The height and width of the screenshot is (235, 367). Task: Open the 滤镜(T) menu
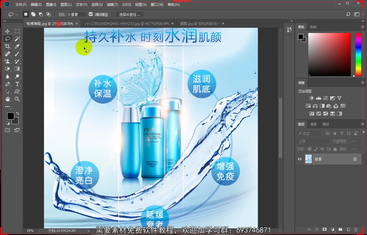coord(112,4)
